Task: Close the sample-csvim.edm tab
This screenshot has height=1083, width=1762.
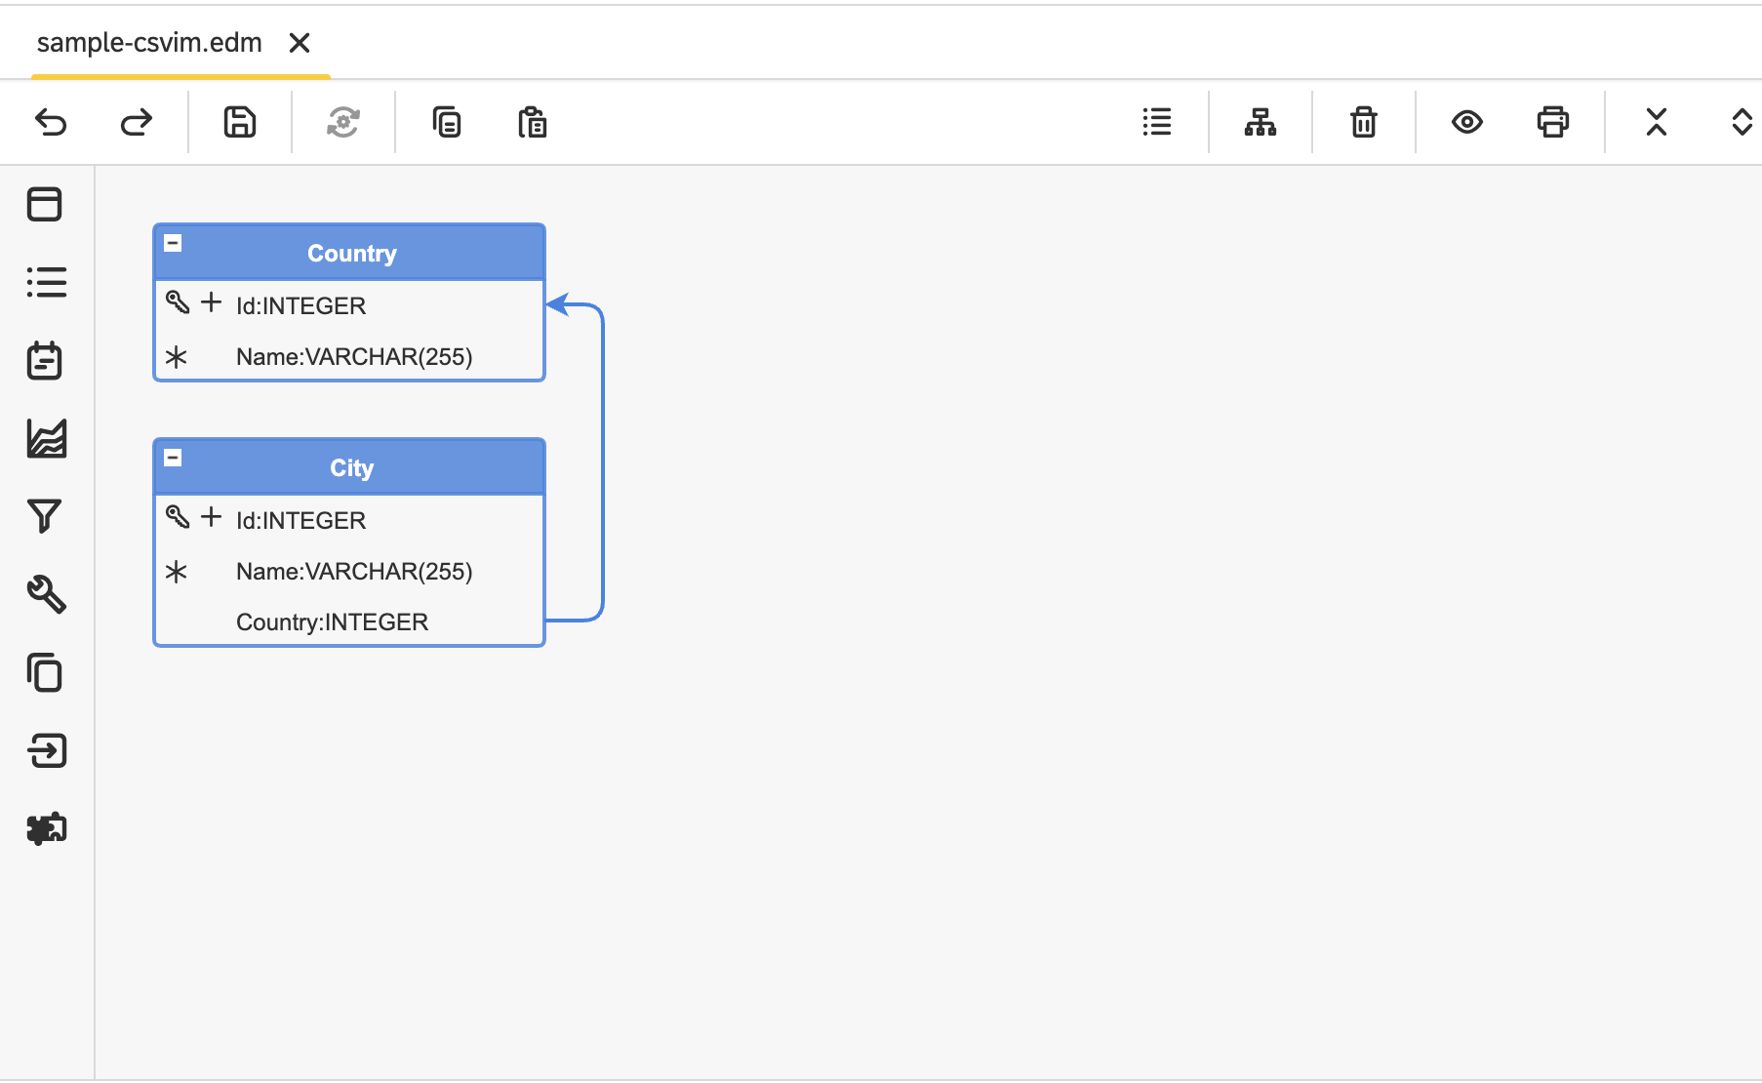Action: click(x=300, y=43)
